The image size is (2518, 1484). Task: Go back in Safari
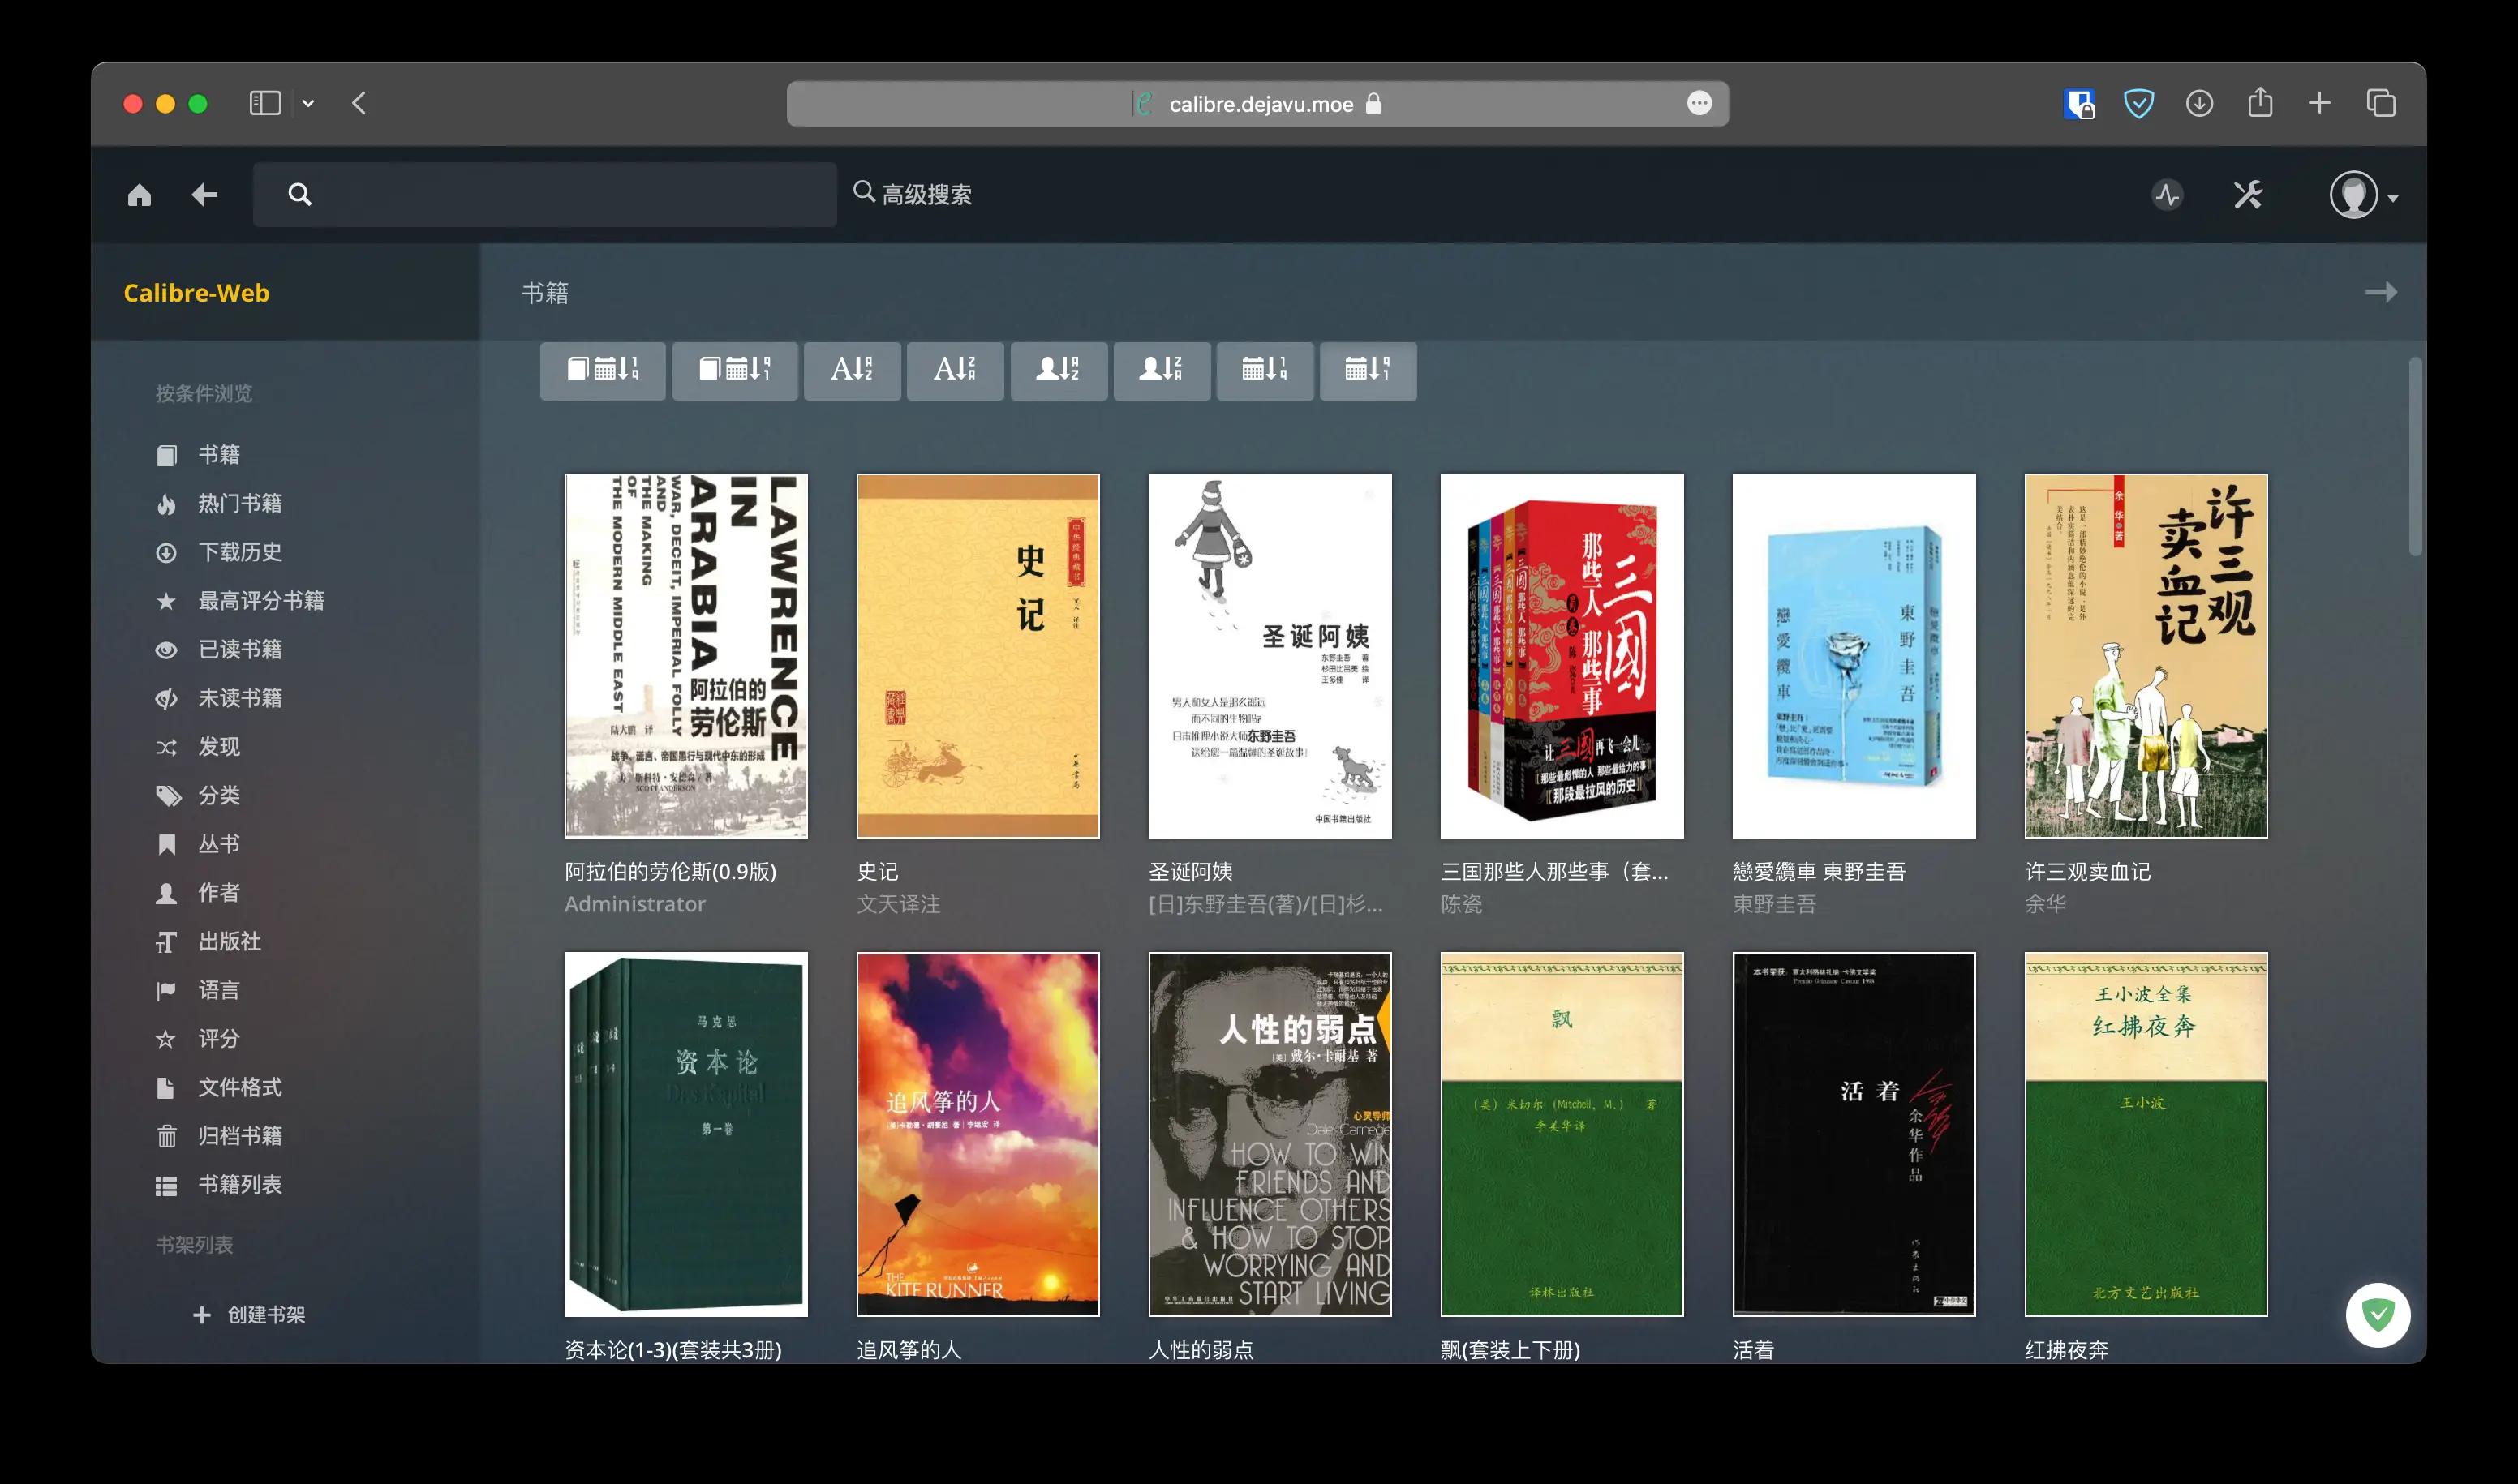point(359,103)
